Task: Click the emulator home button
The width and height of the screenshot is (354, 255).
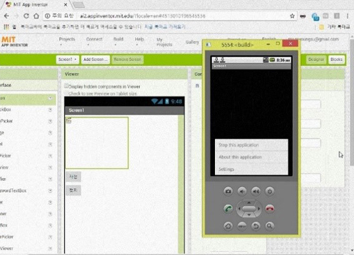Action: 228,226
